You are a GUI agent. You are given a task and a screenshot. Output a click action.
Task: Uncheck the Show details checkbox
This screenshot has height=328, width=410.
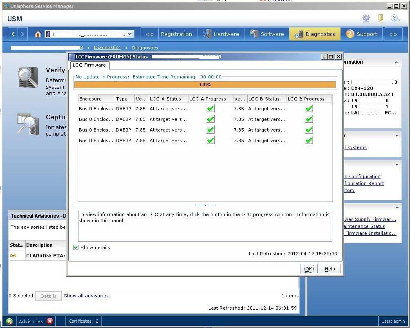(x=76, y=247)
